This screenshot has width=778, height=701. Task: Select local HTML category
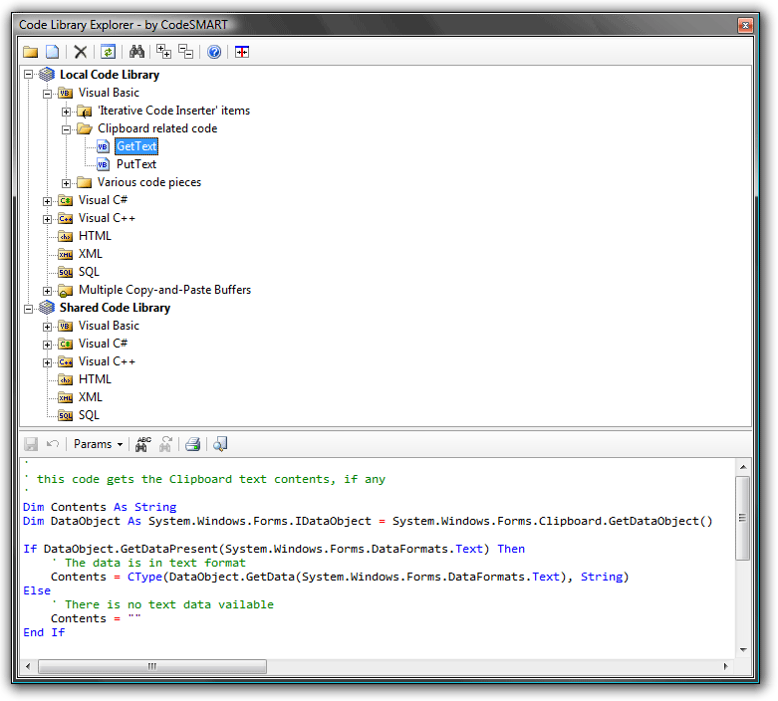click(95, 236)
